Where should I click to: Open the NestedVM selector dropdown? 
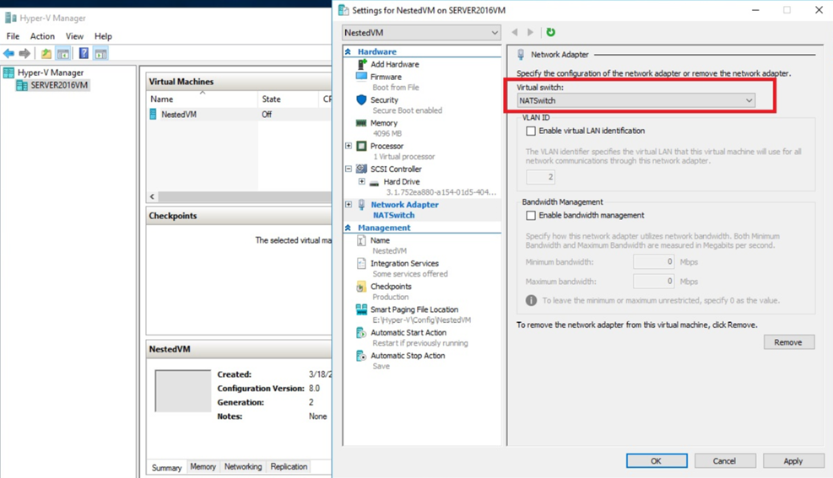click(x=421, y=32)
